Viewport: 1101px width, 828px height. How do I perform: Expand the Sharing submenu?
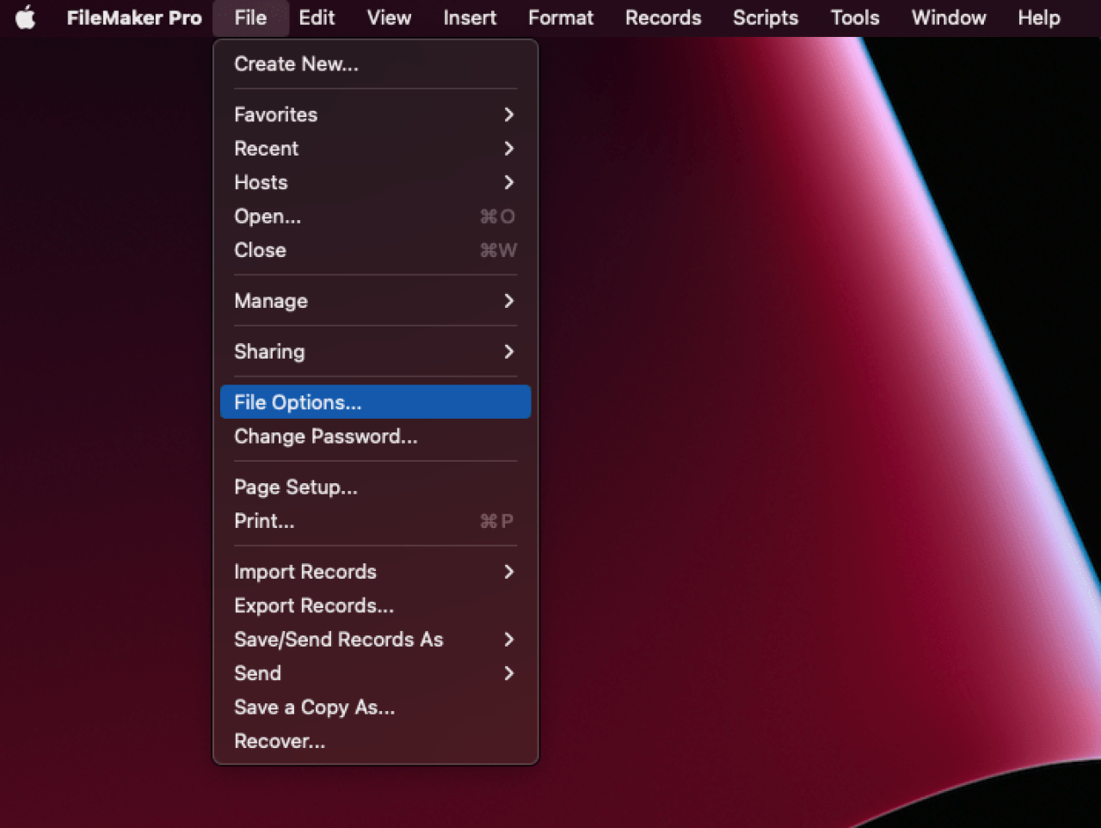tap(375, 352)
